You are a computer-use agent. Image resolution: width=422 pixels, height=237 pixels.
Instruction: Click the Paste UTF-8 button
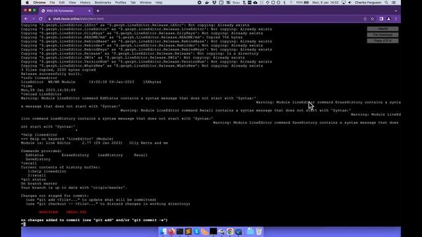[x=382, y=41]
